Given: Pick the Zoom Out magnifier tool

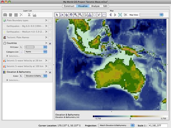Looking at the screenshot, I should (x=81, y=15).
